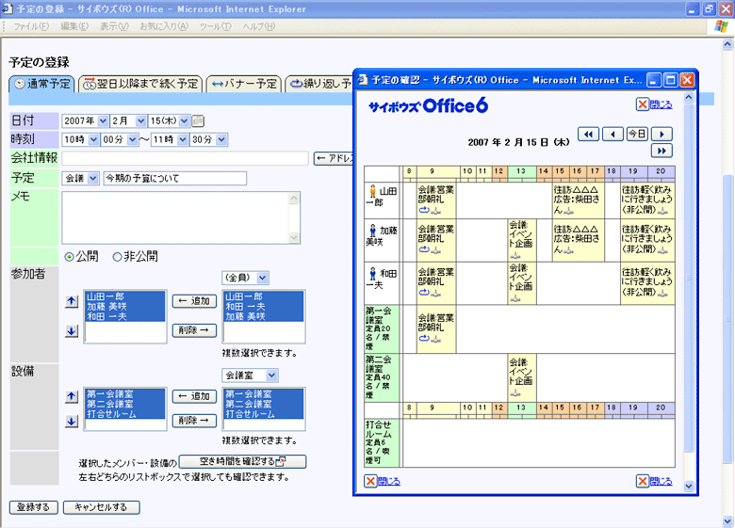Viewport: 735px width, 528px height.
Task: Click キャンセルする button
Action: [101, 507]
